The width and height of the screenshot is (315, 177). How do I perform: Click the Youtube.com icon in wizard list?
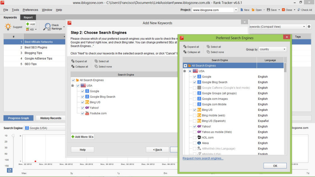tap(87, 113)
